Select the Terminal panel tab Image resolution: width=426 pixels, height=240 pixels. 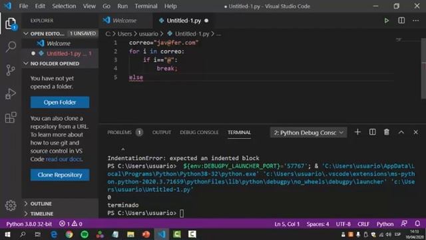point(239,132)
